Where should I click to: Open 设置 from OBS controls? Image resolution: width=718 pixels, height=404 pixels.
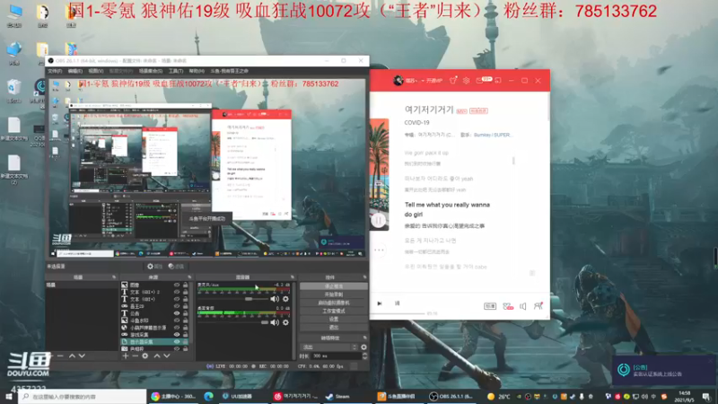point(333,320)
